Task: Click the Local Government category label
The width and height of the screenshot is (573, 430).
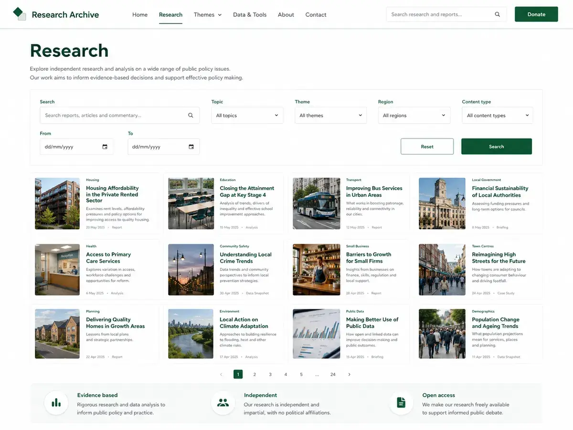Action: pos(487,180)
